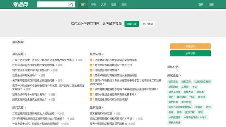Open question about 审计的过程中 重要性水平
Screen dimensions: 226x127
coord(43,60)
